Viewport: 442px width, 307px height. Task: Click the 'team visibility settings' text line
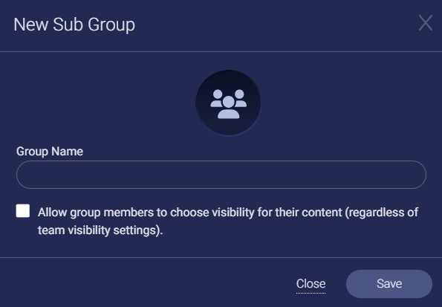100,230
